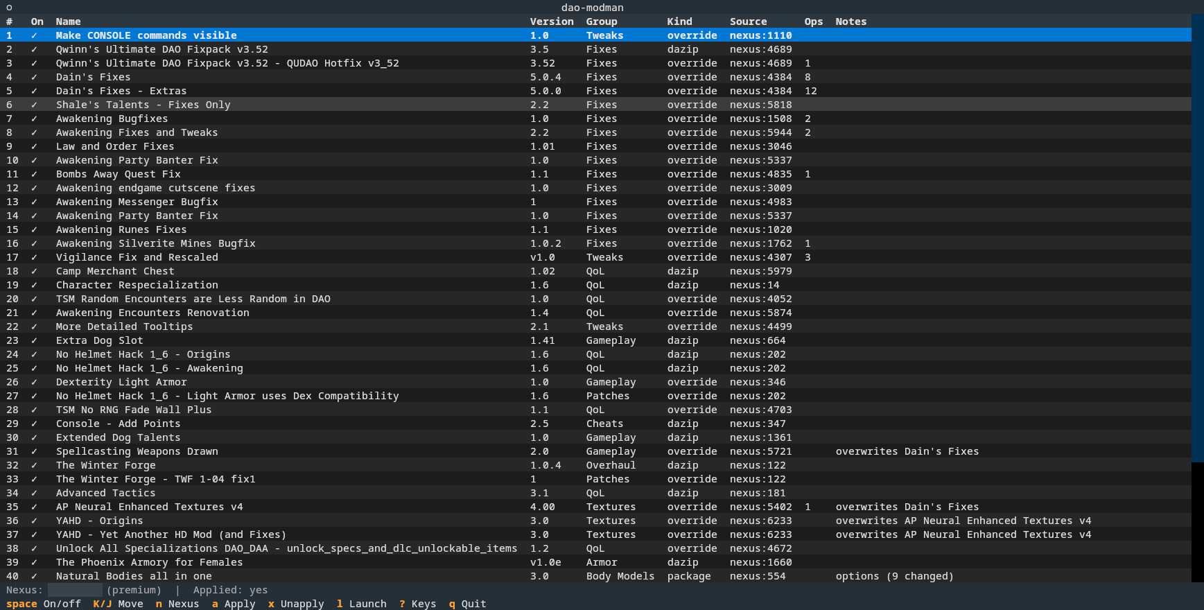
Task: Click the Notes column header
Action: (851, 21)
